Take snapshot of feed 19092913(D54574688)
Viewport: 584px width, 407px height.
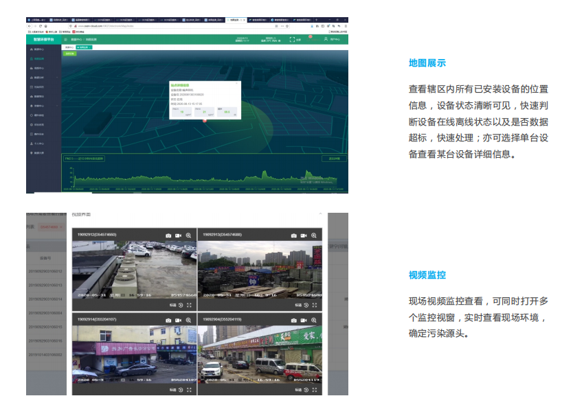click(x=294, y=235)
